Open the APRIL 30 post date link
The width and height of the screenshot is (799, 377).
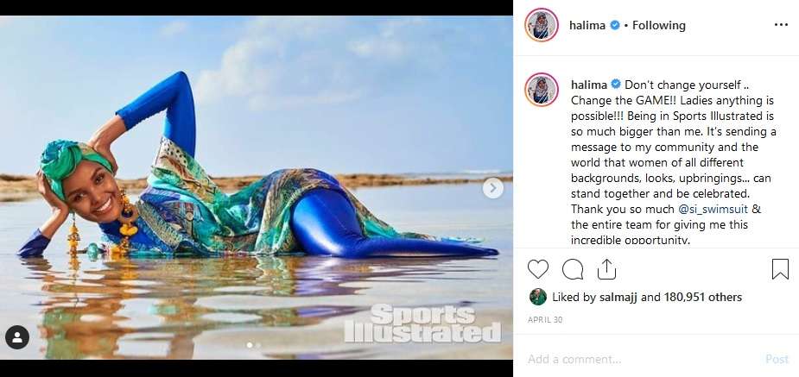click(x=545, y=320)
